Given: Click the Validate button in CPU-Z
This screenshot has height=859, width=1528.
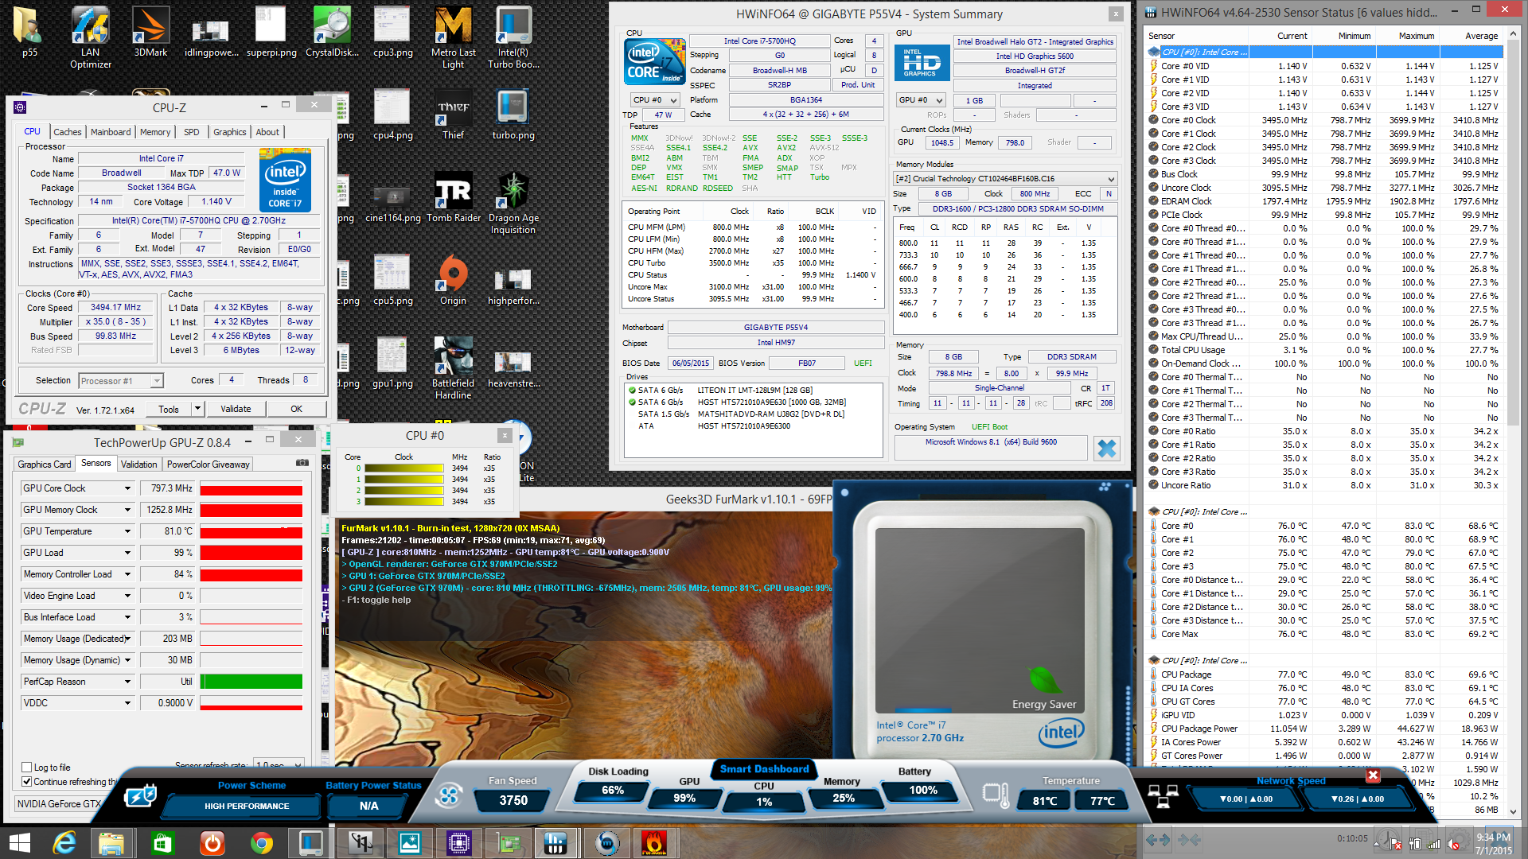Looking at the screenshot, I should click(x=236, y=409).
